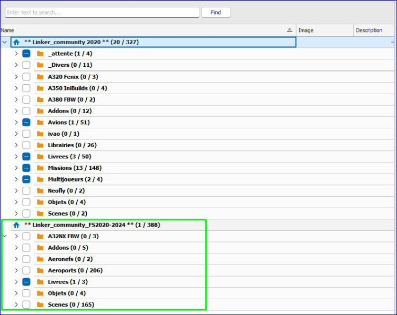Image resolution: width=397 pixels, height=315 pixels.
Task: Click the Scenes (0 / 2) folder icon
Action: pyautogui.click(x=40, y=214)
